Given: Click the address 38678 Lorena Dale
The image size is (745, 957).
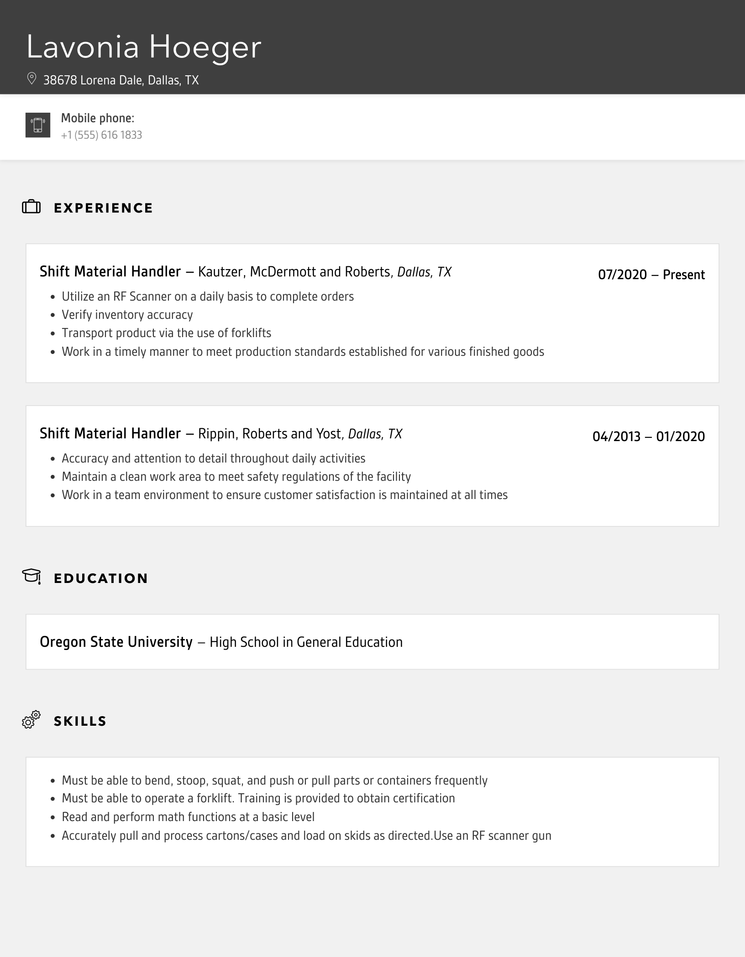Looking at the screenshot, I should point(121,80).
